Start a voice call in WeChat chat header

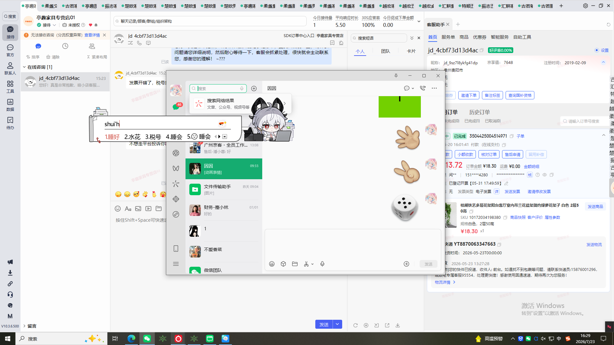pos(423,88)
